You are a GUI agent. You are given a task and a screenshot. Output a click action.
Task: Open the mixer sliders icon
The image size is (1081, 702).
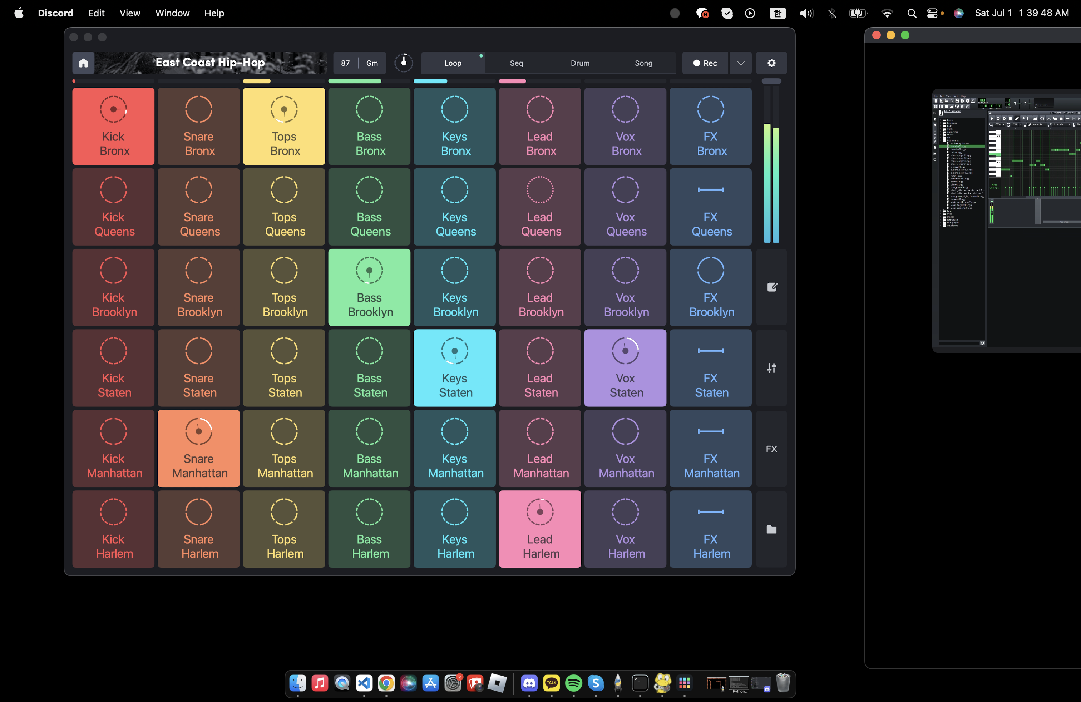tap(771, 368)
